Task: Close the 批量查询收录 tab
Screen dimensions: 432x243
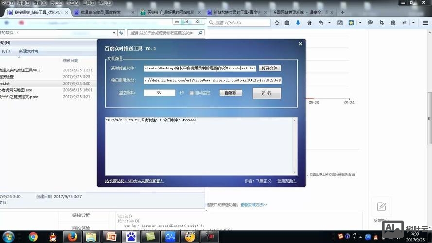Action: click(133, 13)
